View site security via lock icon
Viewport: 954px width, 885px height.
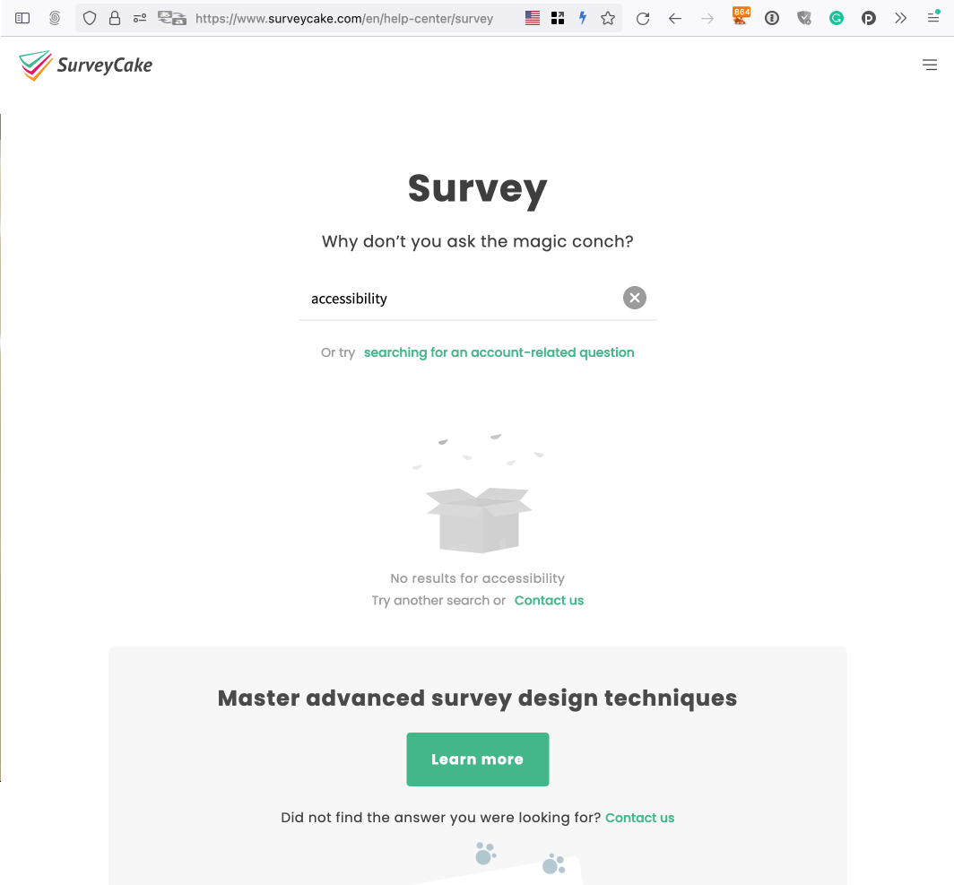114,18
